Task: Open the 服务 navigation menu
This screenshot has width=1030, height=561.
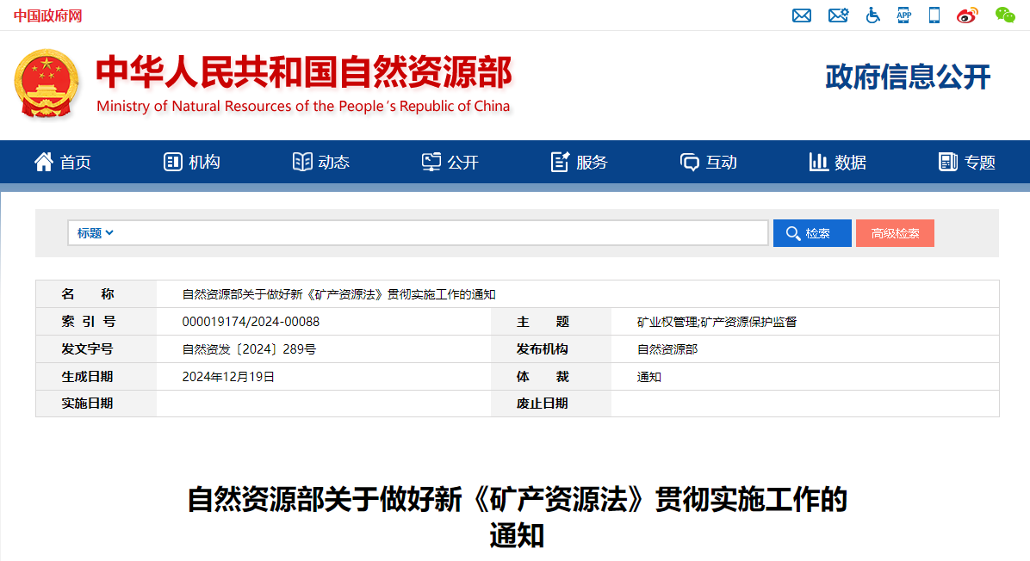Action: pos(580,162)
